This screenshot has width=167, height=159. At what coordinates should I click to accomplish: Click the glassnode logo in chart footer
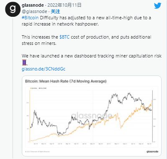[x=152, y=151]
